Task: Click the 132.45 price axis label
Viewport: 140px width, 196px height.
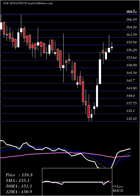Action: pyautogui.click(x=131, y=119)
